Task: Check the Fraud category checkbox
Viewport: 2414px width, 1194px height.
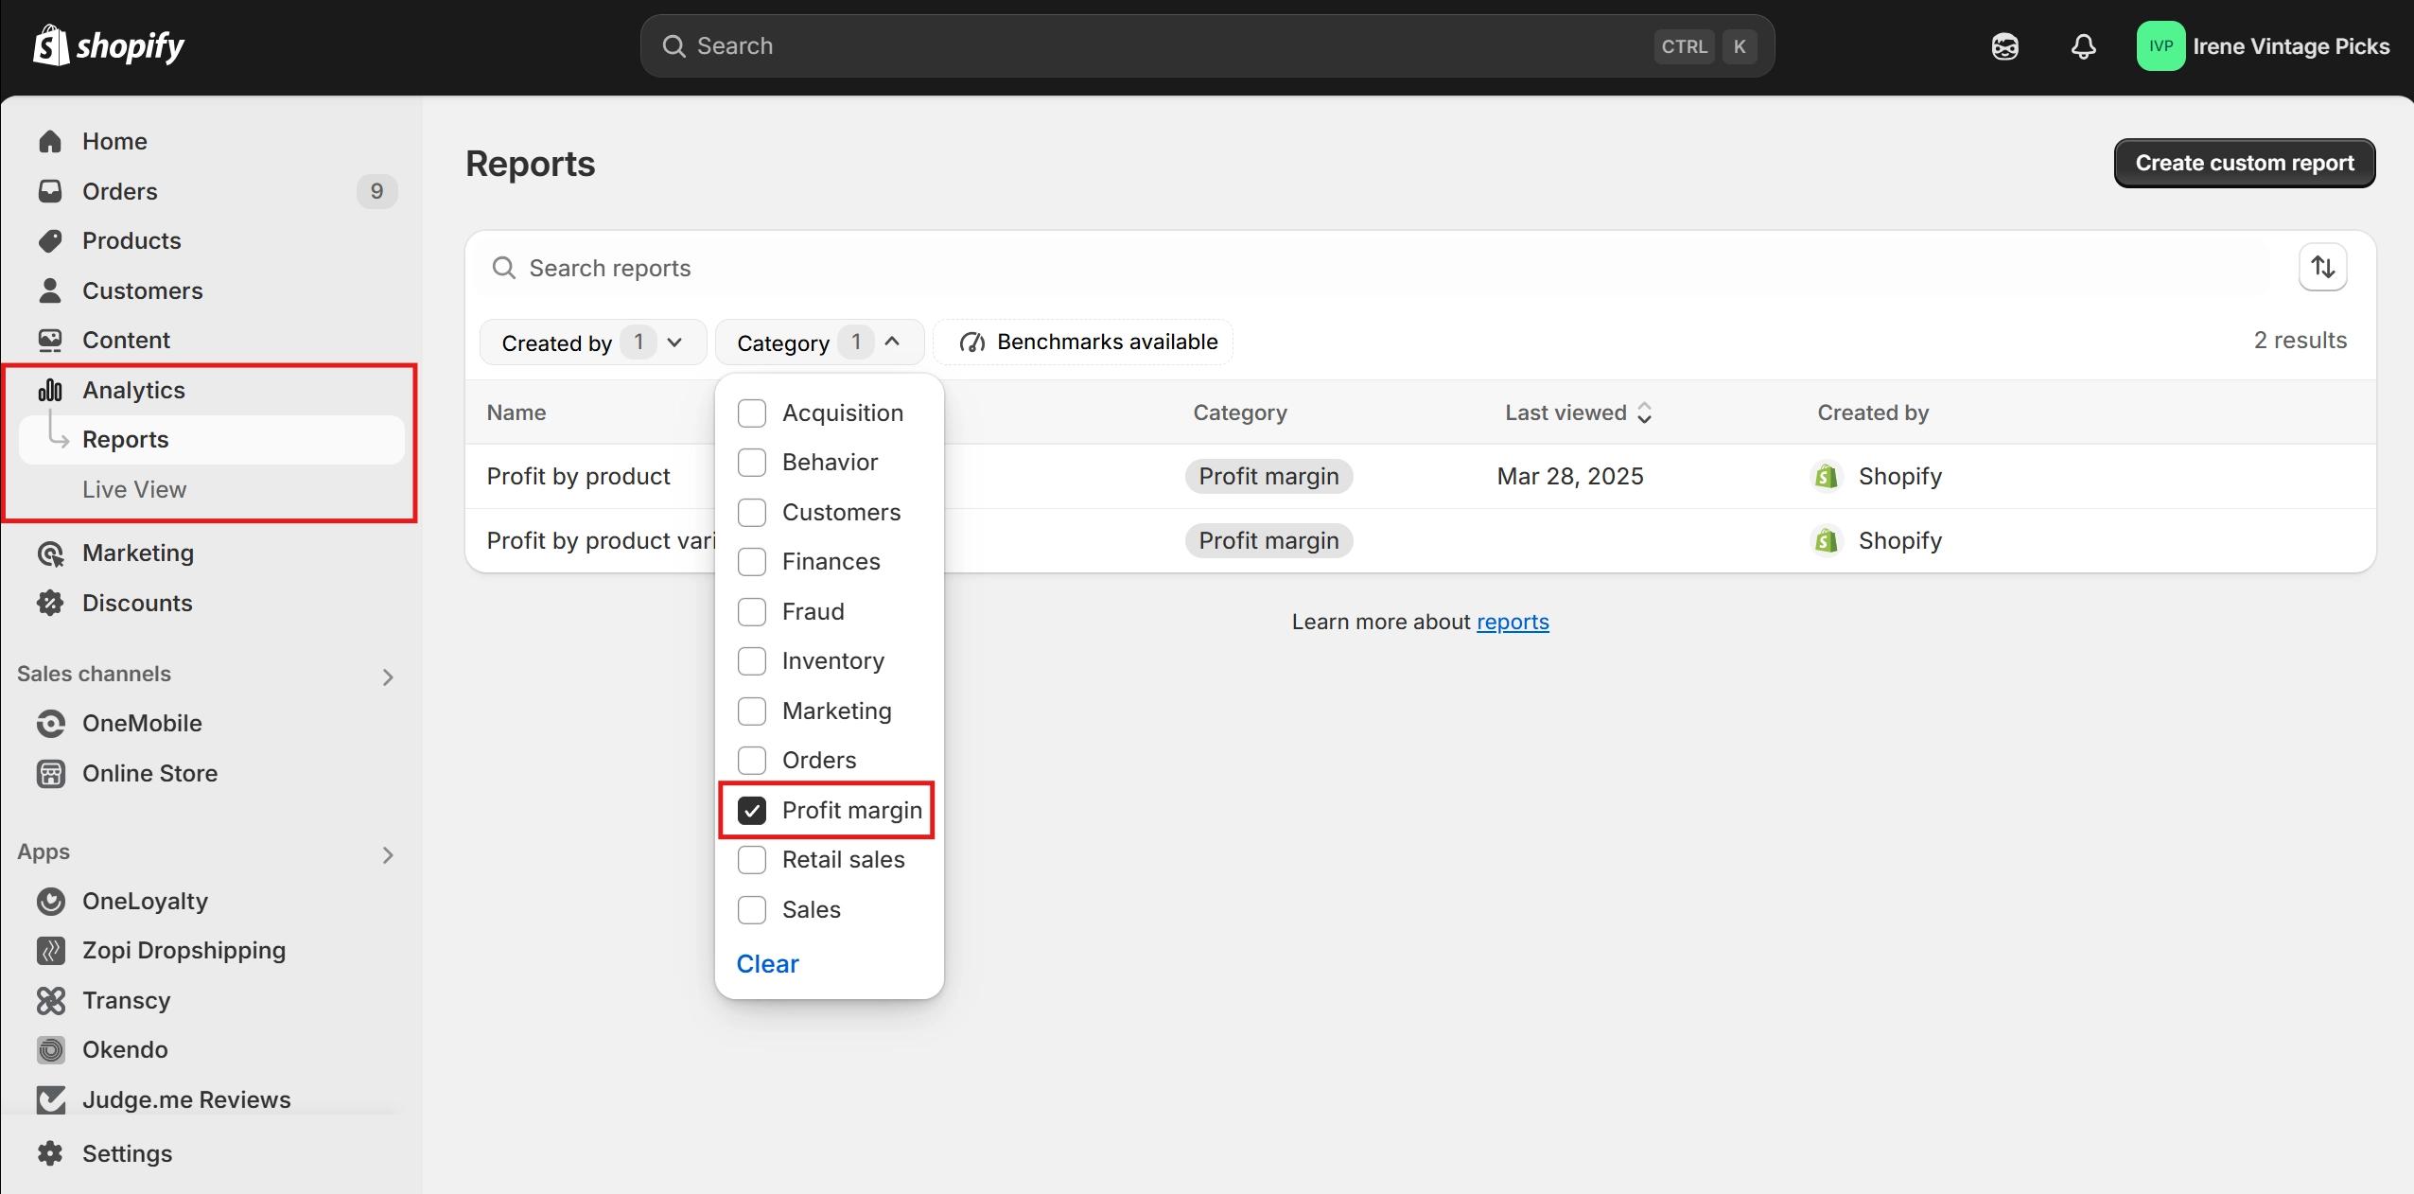Action: click(x=752, y=612)
